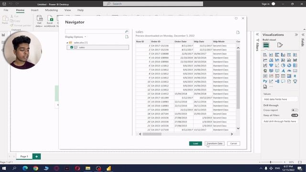Viewport: 306px width, 172px height.
Task: Select the Stacked bar chart visual
Action: coord(265,55)
